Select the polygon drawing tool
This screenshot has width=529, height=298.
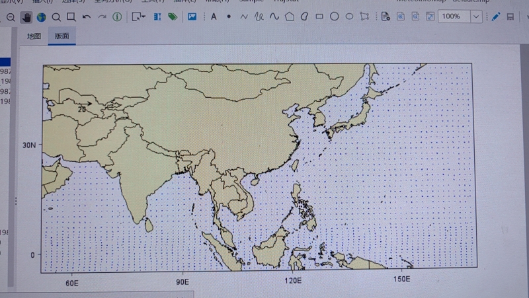tap(290, 17)
